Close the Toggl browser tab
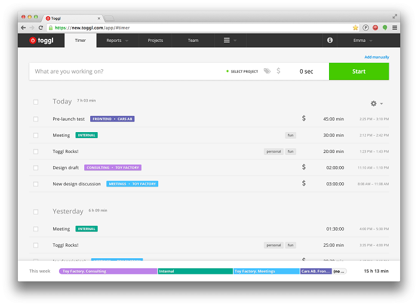Image resolution: width=418 pixels, height=306 pixels. coord(99,19)
